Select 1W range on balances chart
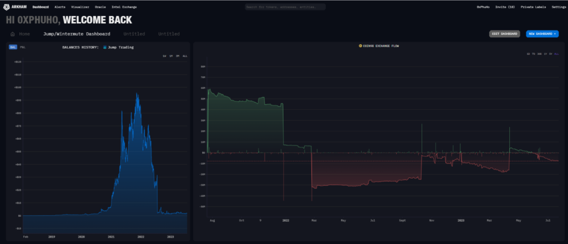 coord(165,56)
